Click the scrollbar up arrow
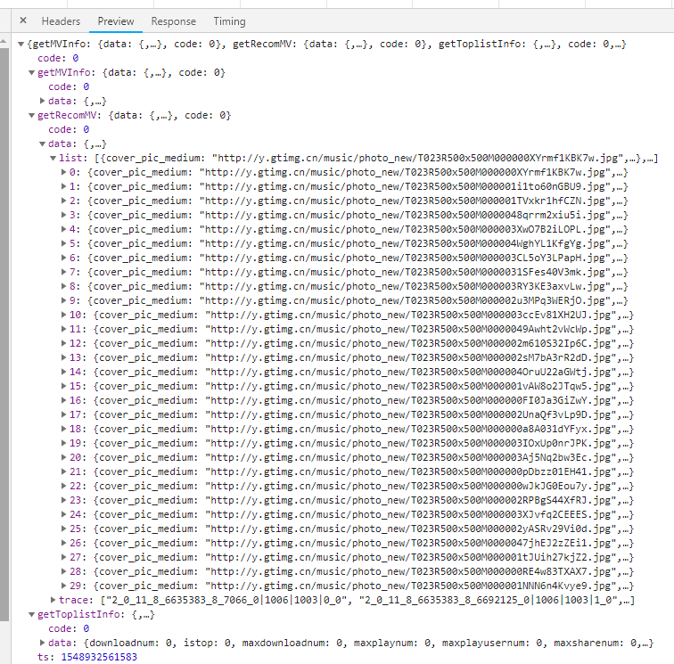The height and width of the screenshot is (664, 674). click(4, 41)
